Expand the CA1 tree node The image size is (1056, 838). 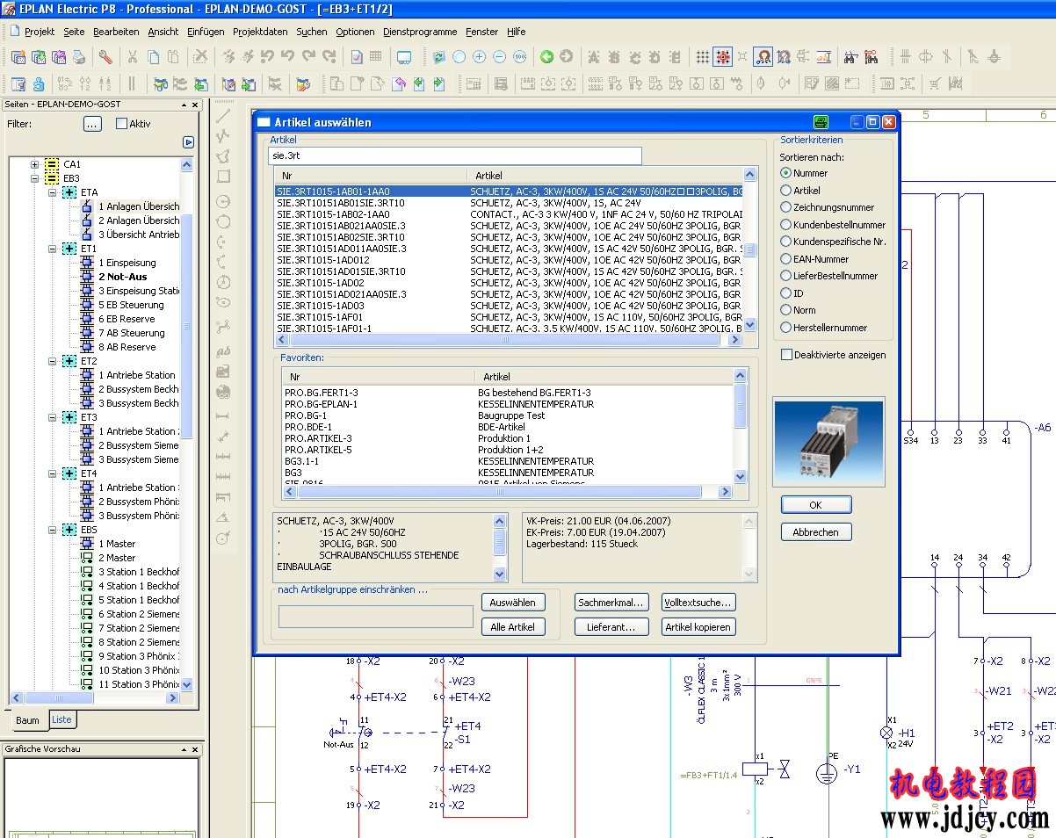coord(35,164)
